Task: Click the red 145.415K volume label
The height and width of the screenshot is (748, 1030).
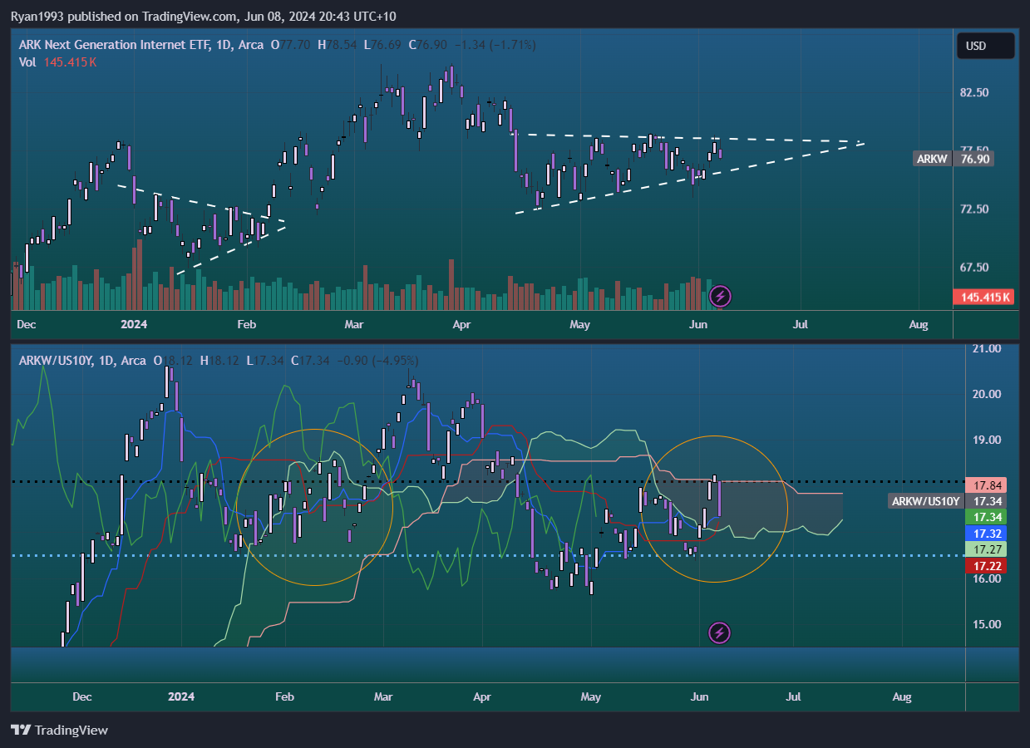Action: coord(985,297)
